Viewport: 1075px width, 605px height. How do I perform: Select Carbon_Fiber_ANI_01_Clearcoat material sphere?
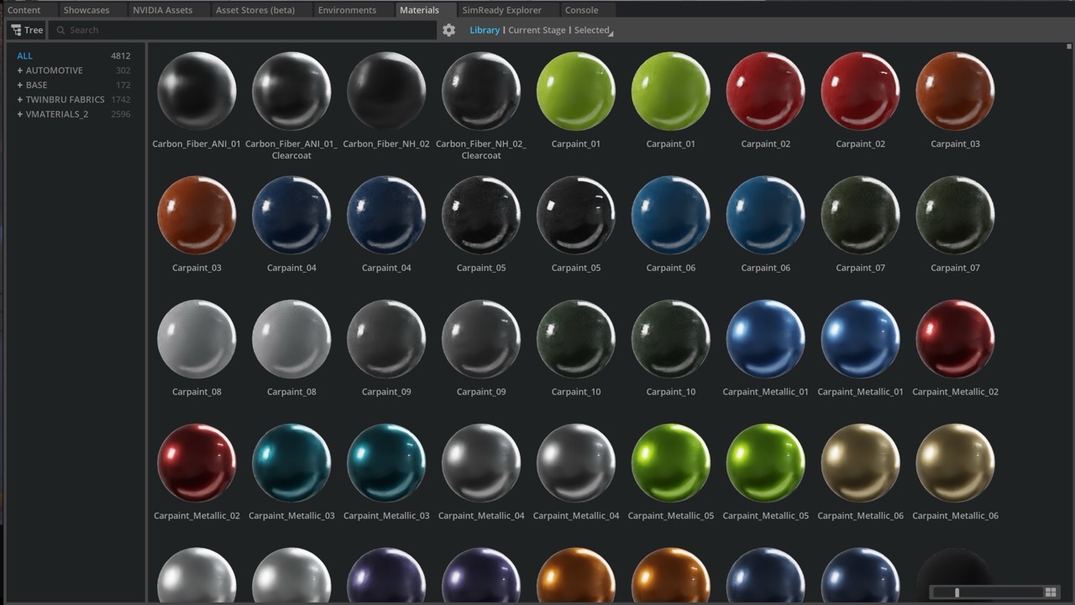pyautogui.click(x=291, y=91)
